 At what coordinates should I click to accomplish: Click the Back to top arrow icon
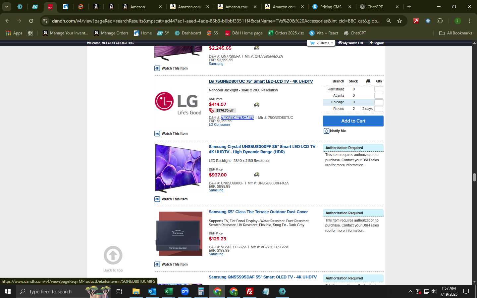coord(113,255)
